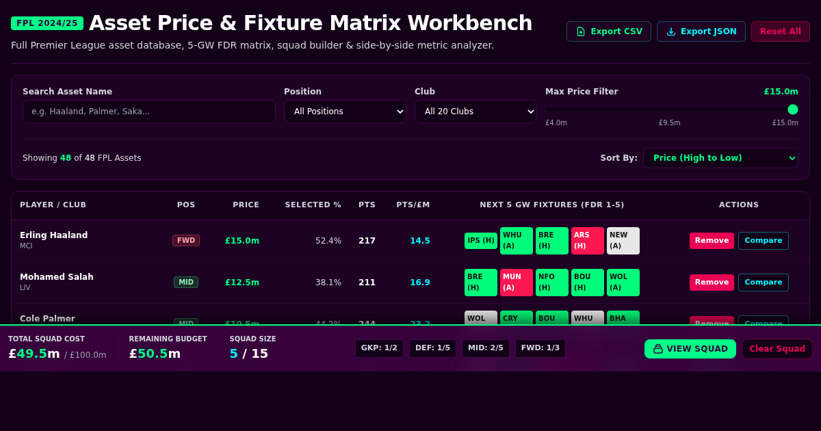
Task: Click Mohamed Salah player name
Action: coord(57,277)
